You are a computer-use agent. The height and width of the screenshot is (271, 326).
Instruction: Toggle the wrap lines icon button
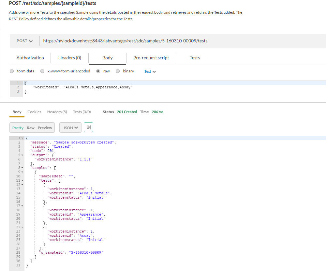88,127
